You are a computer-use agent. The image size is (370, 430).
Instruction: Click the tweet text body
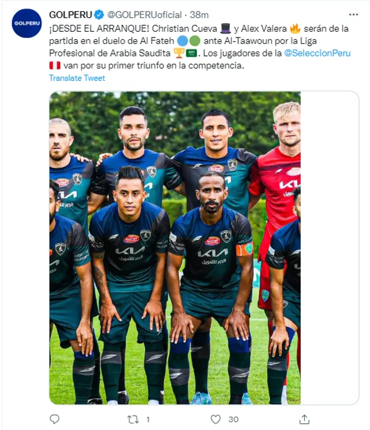coord(199,47)
